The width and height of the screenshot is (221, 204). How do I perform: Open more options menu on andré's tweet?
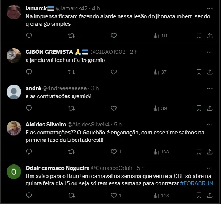tap(210, 88)
